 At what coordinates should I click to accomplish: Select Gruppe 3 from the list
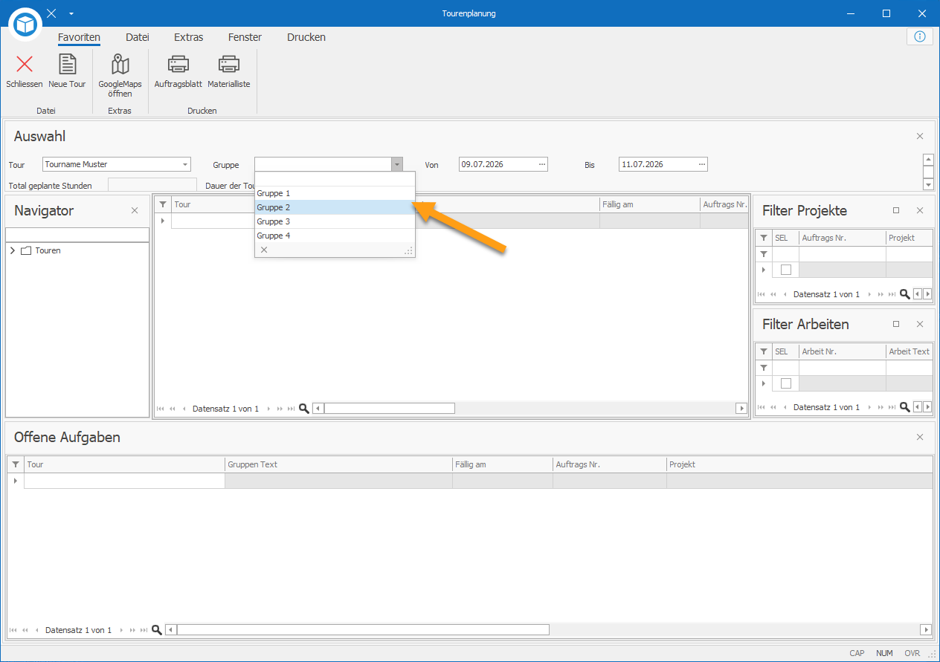tap(335, 221)
